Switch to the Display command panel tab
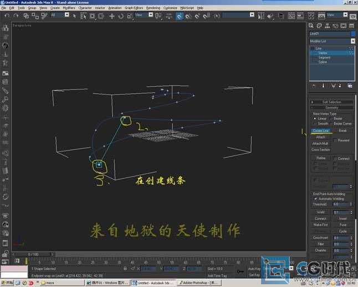The image size is (358, 287). (x=344, y=26)
